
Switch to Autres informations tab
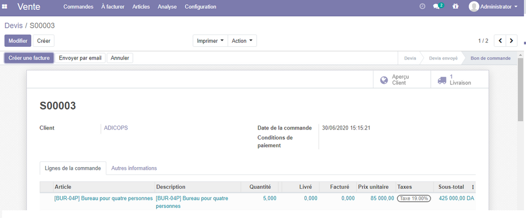(x=134, y=168)
